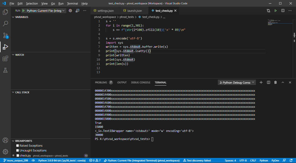Toggle the check.py breakpoint checkbox
The image size is (296, 163).
pos(18,155)
